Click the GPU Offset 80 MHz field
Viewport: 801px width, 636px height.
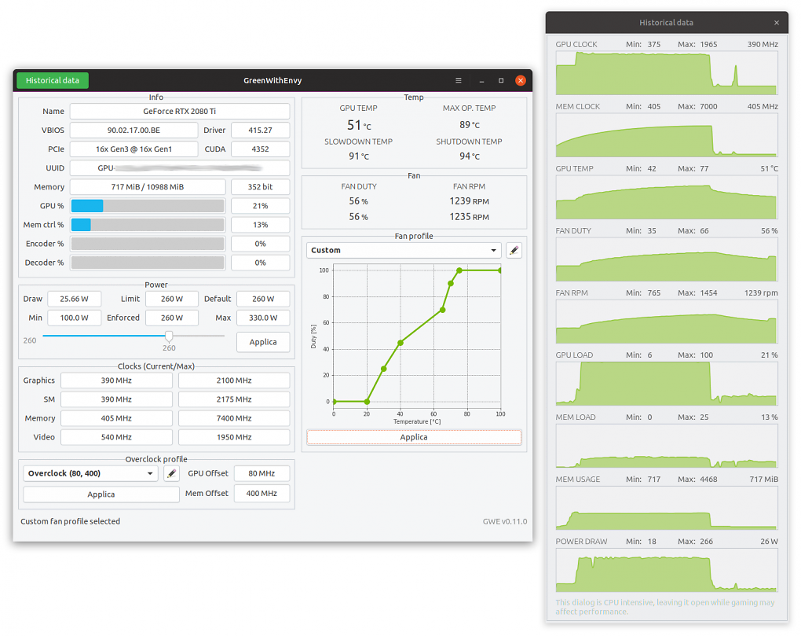click(262, 473)
